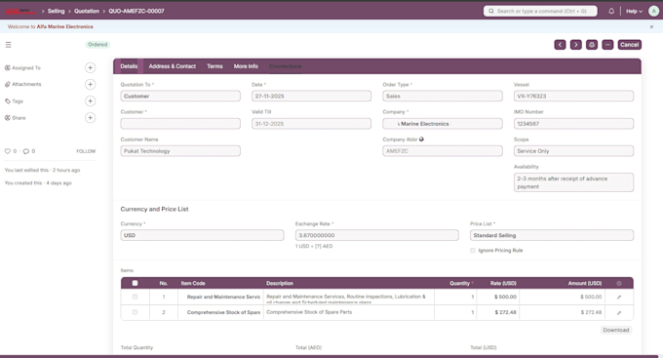Image resolution: width=663 pixels, height=358 pixels.
Task: Click Company Abbr info globe icon
Action: tap(421, 139)
